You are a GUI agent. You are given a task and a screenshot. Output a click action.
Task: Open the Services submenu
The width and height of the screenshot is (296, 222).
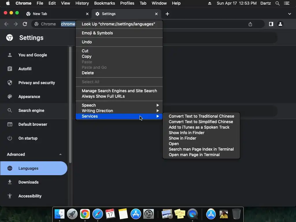coord(119,116)
